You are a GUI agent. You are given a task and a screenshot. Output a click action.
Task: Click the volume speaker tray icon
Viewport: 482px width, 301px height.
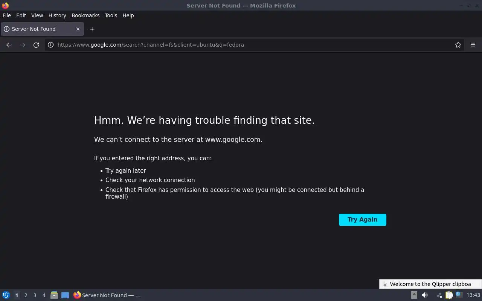coord(425,295)
